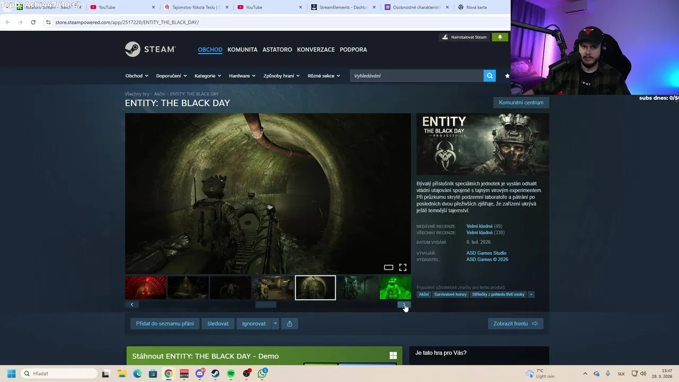679x382 pixels.
Task: Expand the Obchod dropdown in the store bar
Action: click(137, 76)
